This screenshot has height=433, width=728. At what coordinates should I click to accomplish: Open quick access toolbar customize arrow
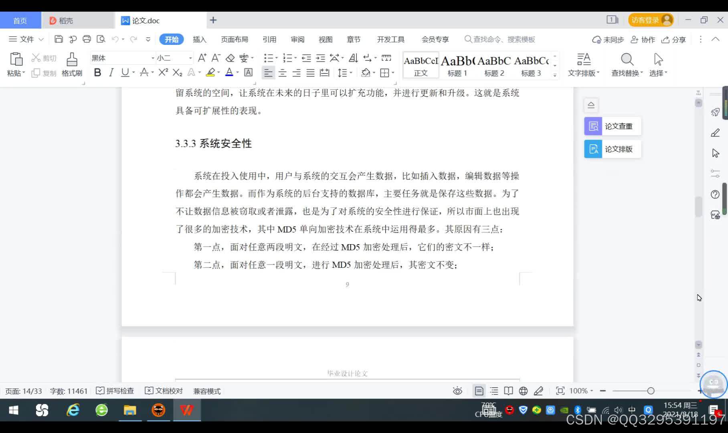click(x=148, y=39)
